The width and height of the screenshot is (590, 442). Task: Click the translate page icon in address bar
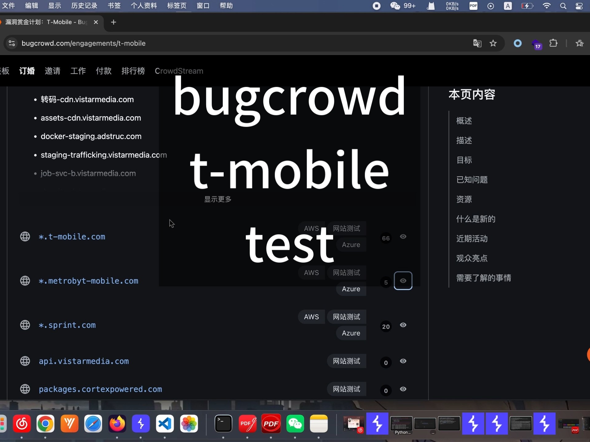477,43
